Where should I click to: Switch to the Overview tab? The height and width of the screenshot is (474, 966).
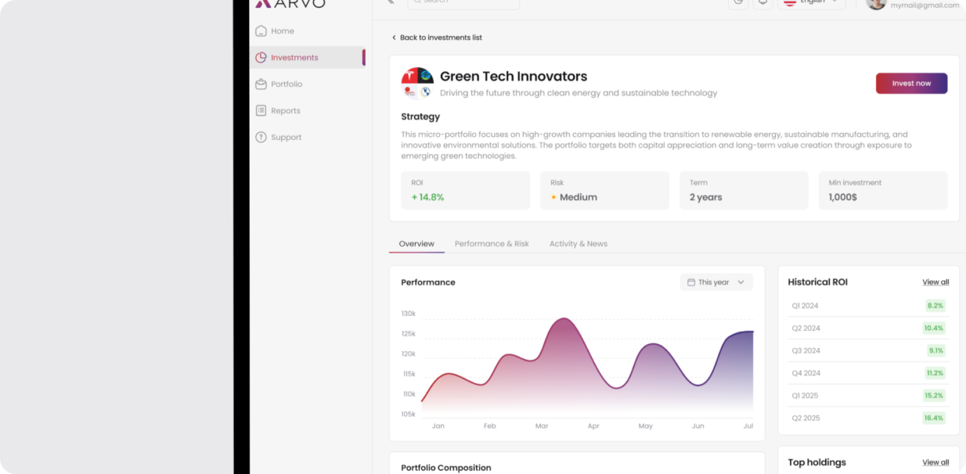(x=416, y=244)
